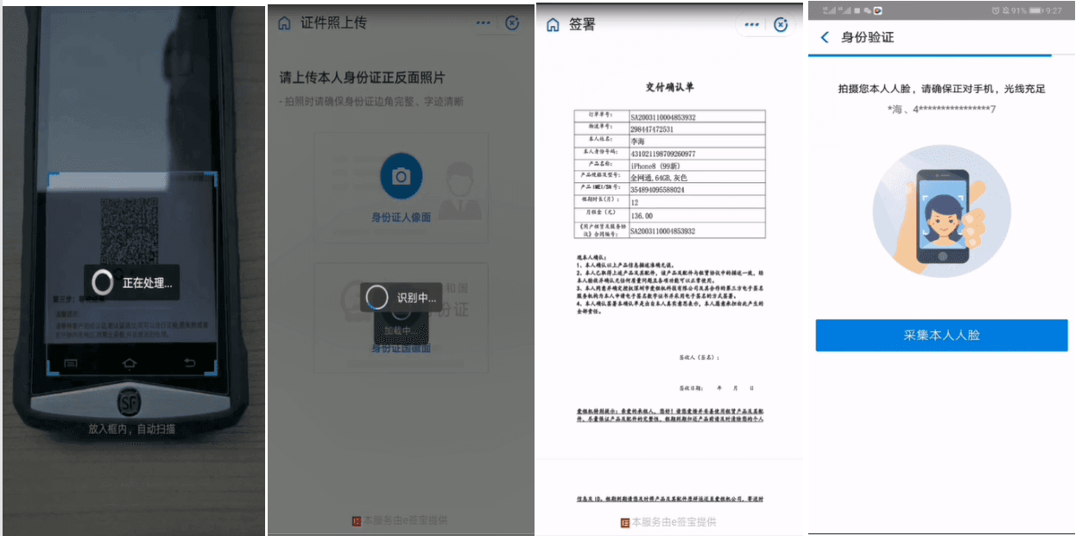Image resolution: width=1082 pixels, height=536 pixels.
Task: Select logistics number 298447472531
Action: click(x=652, y=129)
